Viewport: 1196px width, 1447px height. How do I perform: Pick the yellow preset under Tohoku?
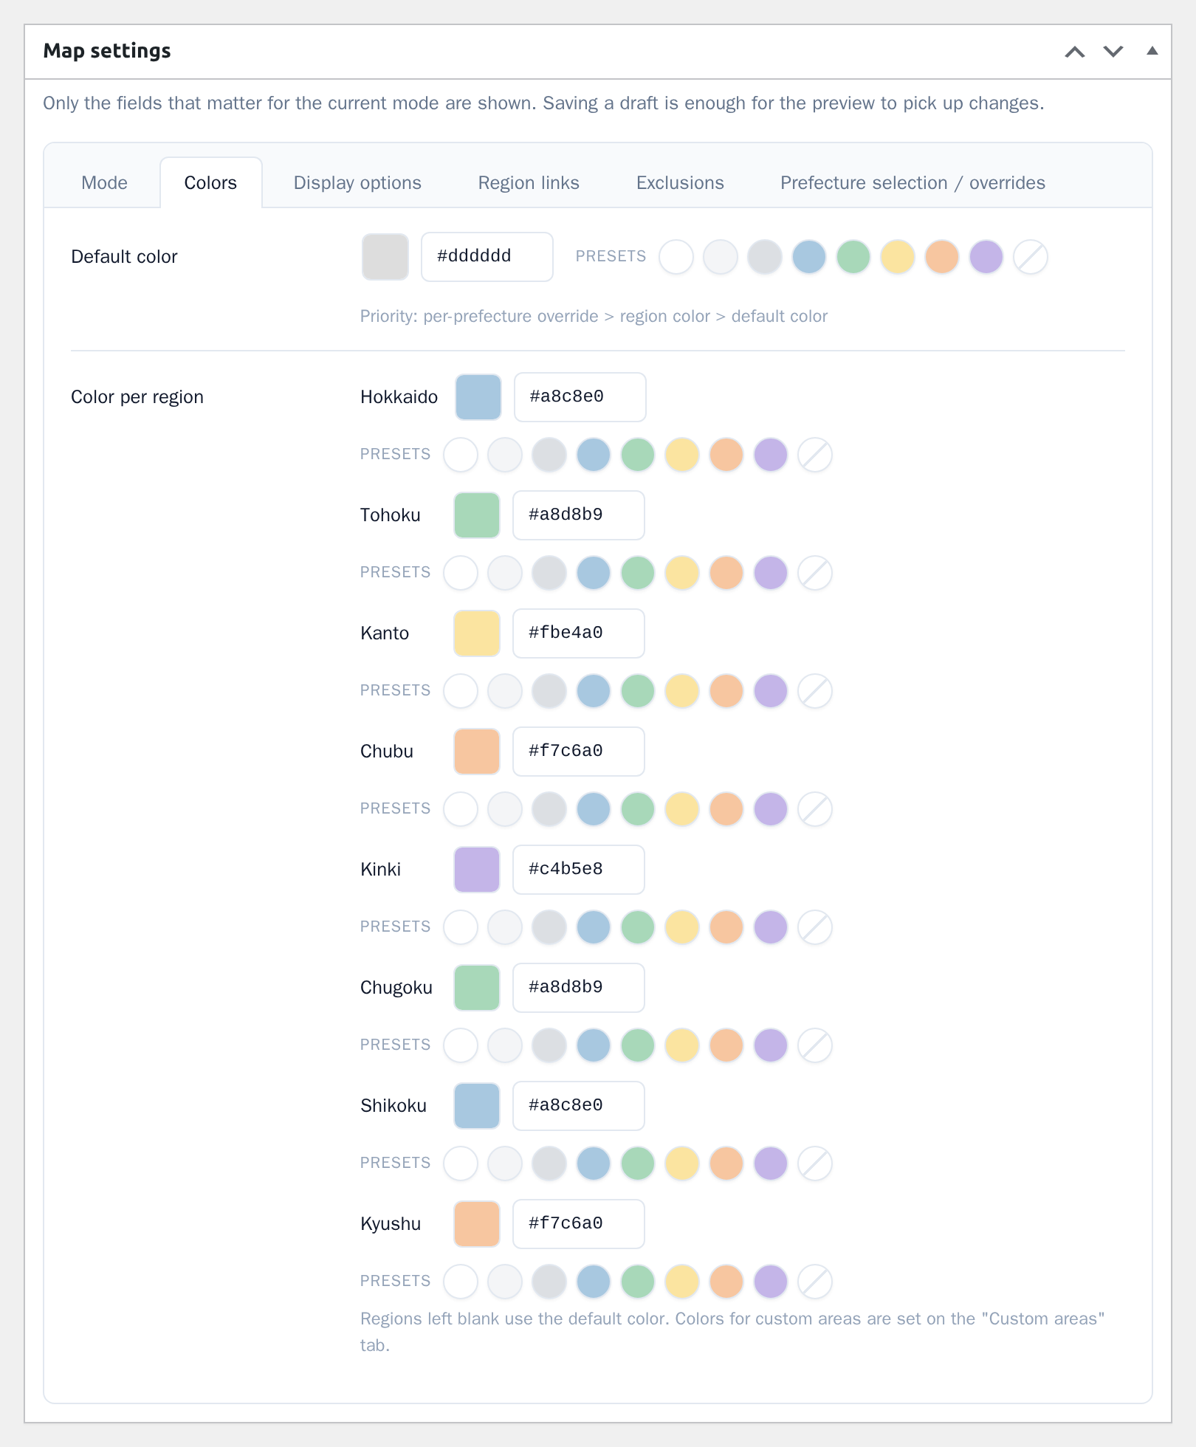pyautogui.click(x=682, y=573)
